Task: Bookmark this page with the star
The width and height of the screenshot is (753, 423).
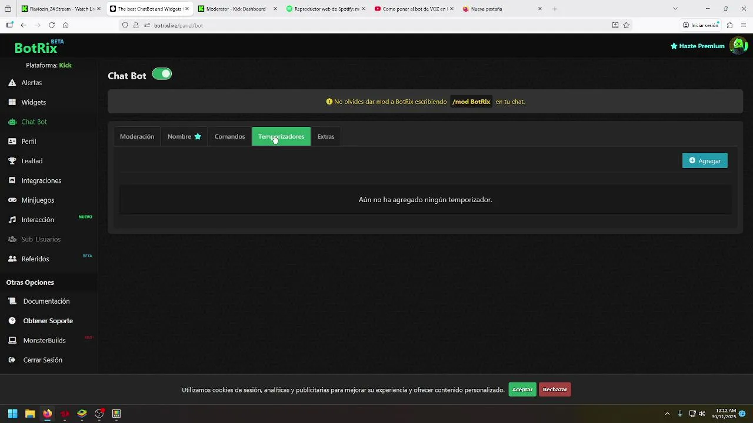Action: coord(627,25)
